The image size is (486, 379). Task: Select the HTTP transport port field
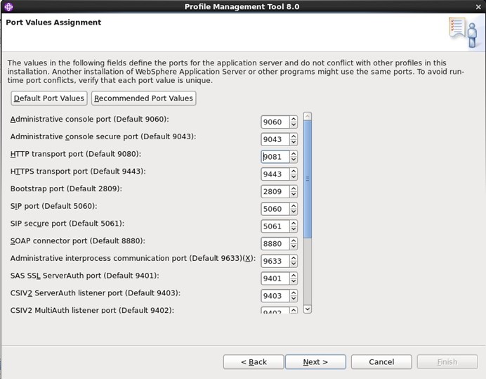click(x=274, y=157)
